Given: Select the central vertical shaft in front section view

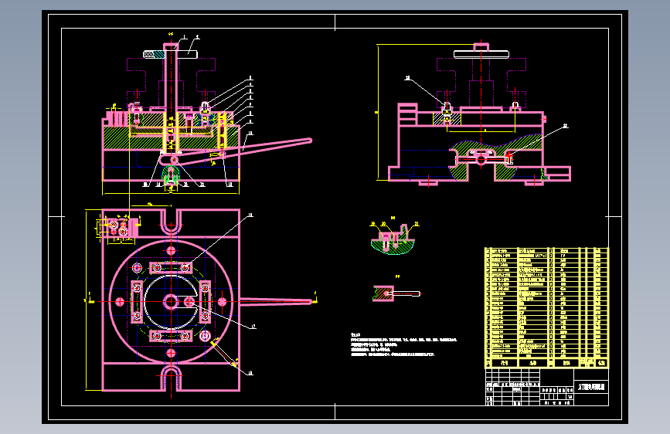Looking at the screenshot, I should [171, 97].
